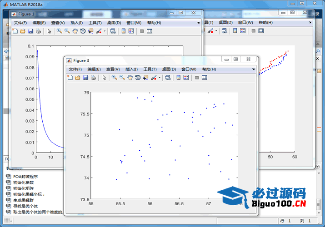Toggle Rotate 3D tool in Figure 3 toolbar
The height and width of the screenshot is (227, 325).
point(138,78)
